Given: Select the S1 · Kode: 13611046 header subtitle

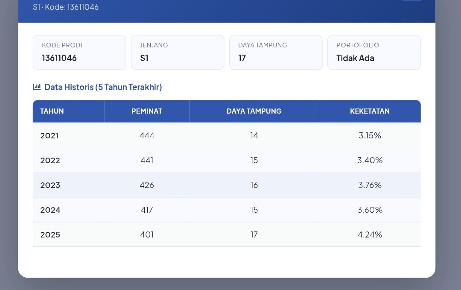Looking at the screenshot, I should point(66,7).
